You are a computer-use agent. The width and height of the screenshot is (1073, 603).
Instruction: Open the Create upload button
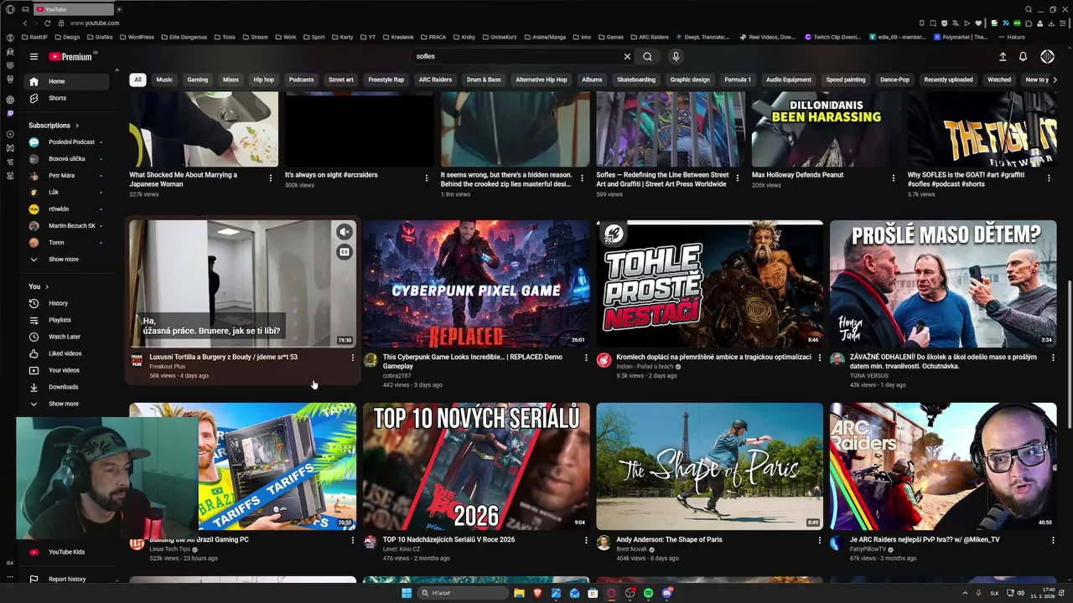(x=1003, y=57)
